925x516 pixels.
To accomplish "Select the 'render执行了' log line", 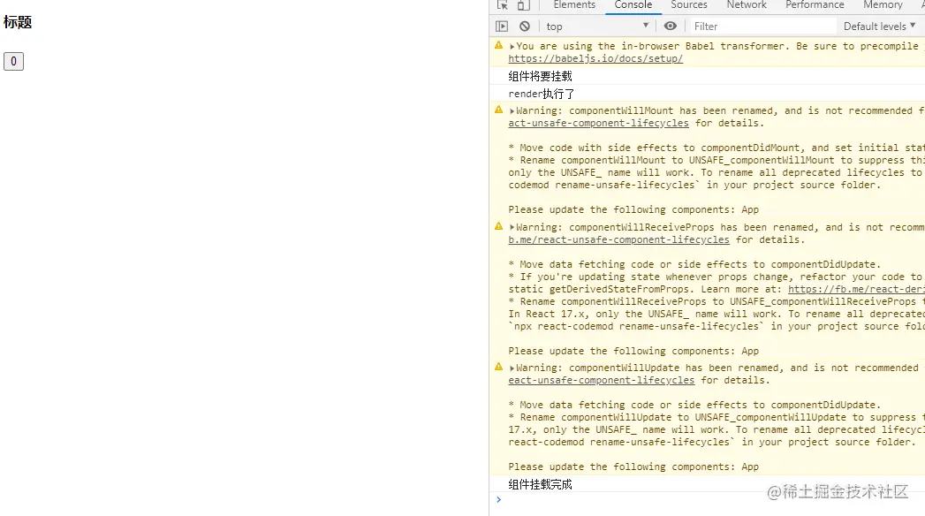I will point(541,94).
